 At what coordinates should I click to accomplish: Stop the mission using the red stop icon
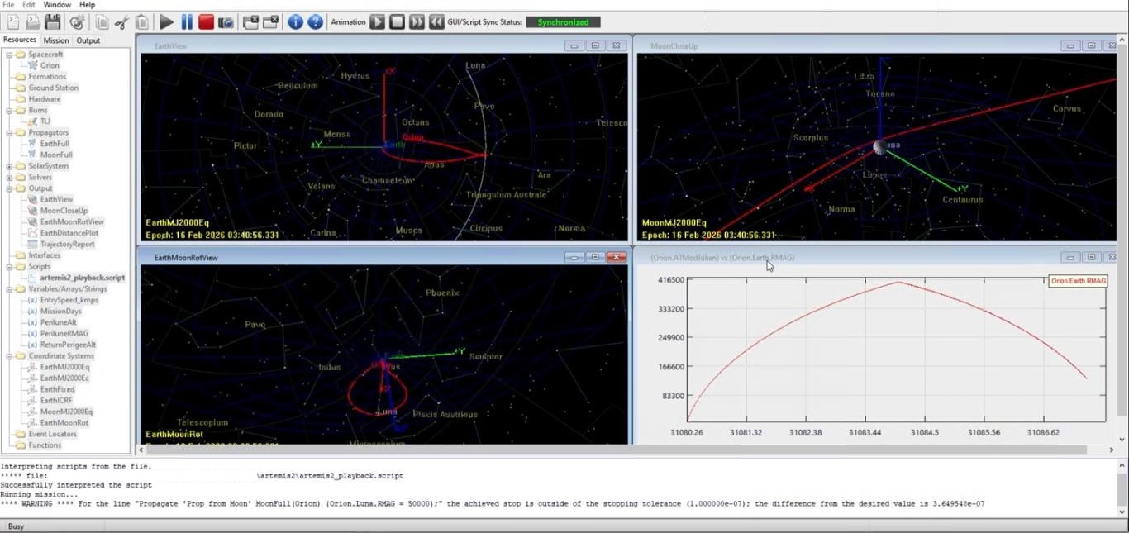pyautogui.click(x=206, y=21)
